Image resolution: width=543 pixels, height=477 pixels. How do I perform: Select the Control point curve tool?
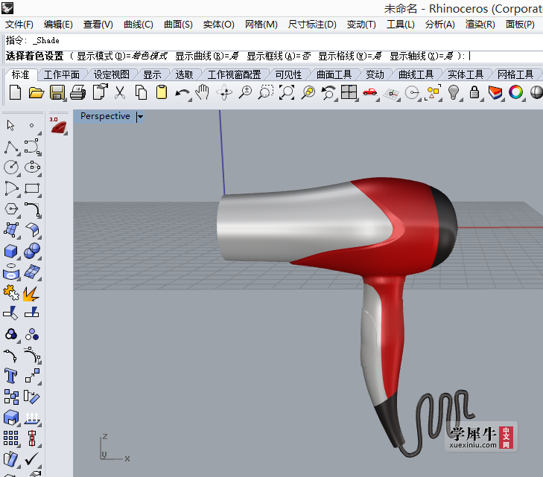(32, 147)
